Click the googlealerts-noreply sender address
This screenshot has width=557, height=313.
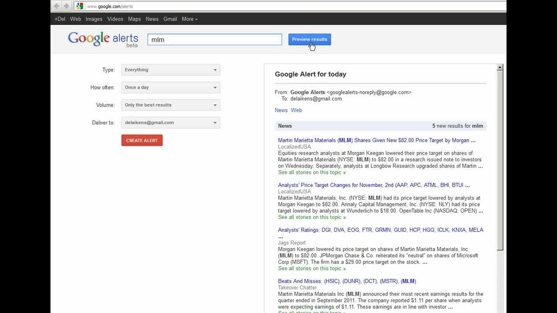[369, 92]
